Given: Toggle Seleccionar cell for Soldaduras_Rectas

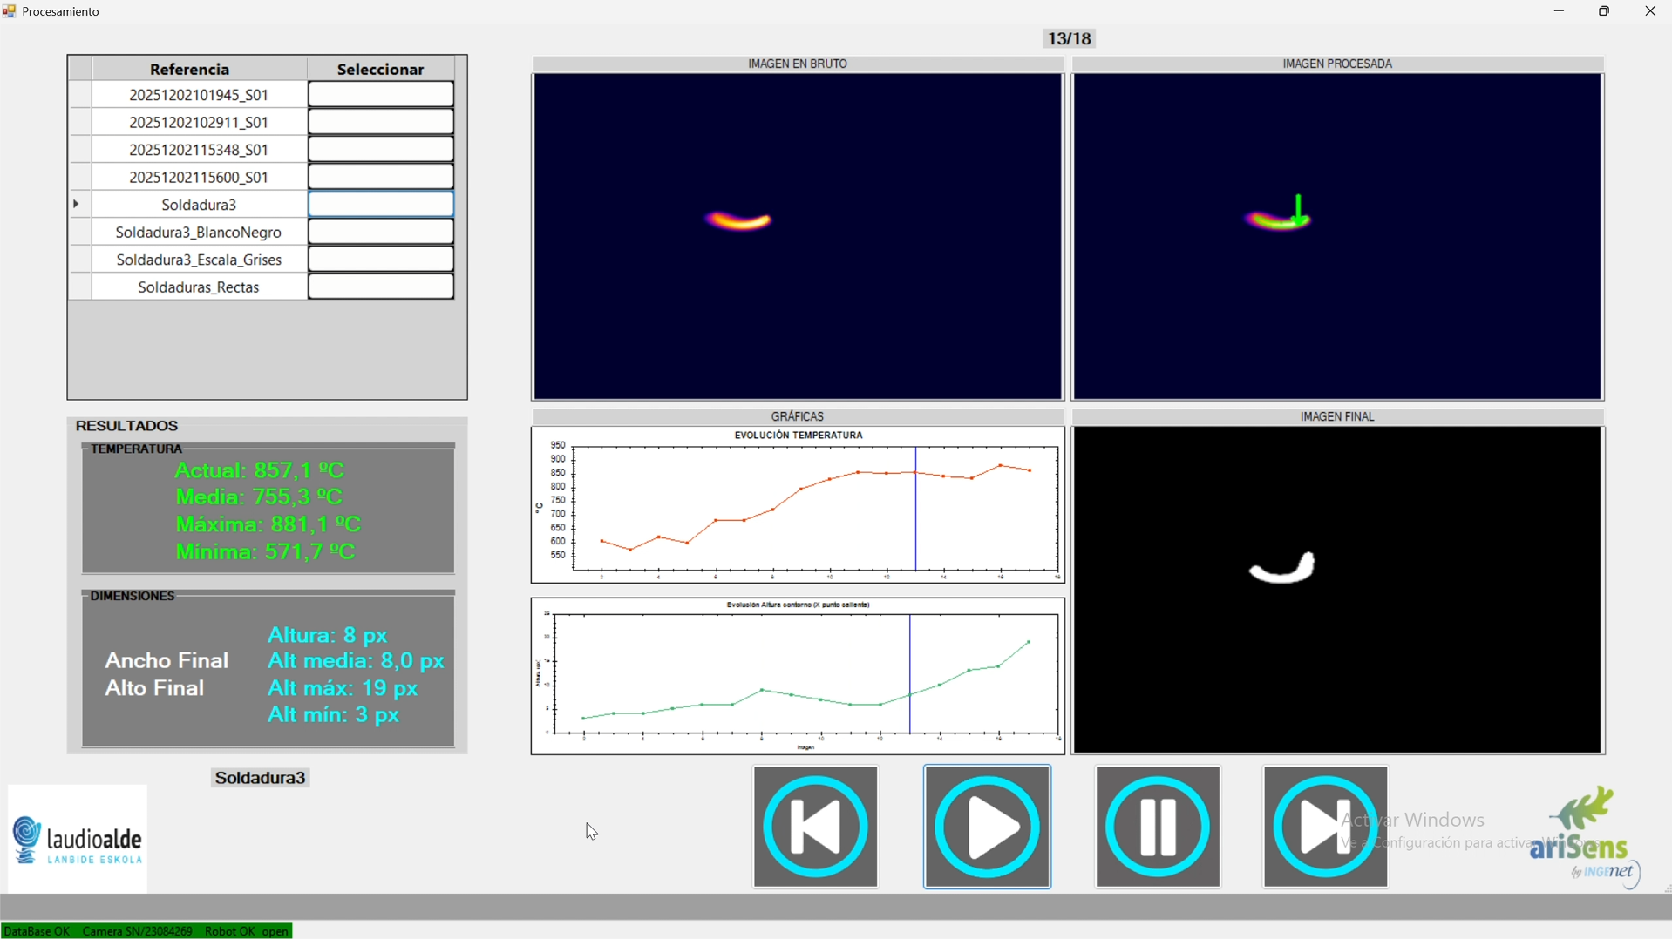Looking at the screenshot, I should [x=381, y=287].
